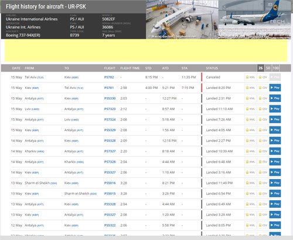Play flight PS7324 to Lviv
Image resolution: width=293 pixels, height=240 pixels.
click(275, 119)
